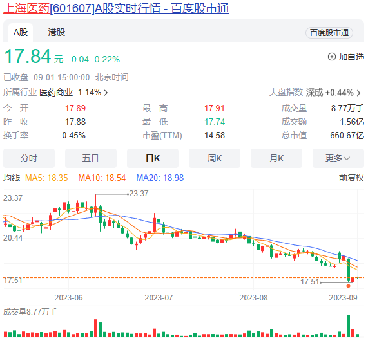Viewport: 368px width, 341px height.
Task: Click the orange dot marker below chart low
Action: coord(348,286)
